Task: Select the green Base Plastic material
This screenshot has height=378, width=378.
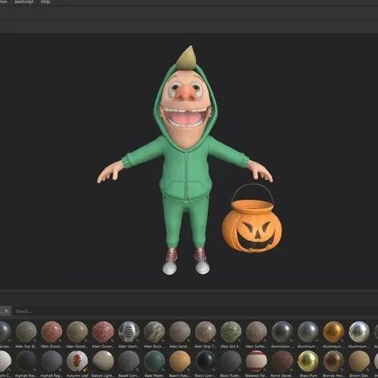Action: pyautogui.click(x=154, y=361)
